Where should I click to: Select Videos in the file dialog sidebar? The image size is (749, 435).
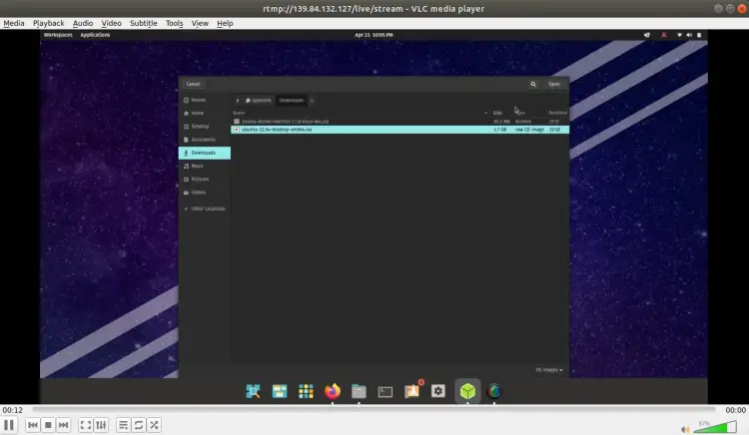click(205, 193)
